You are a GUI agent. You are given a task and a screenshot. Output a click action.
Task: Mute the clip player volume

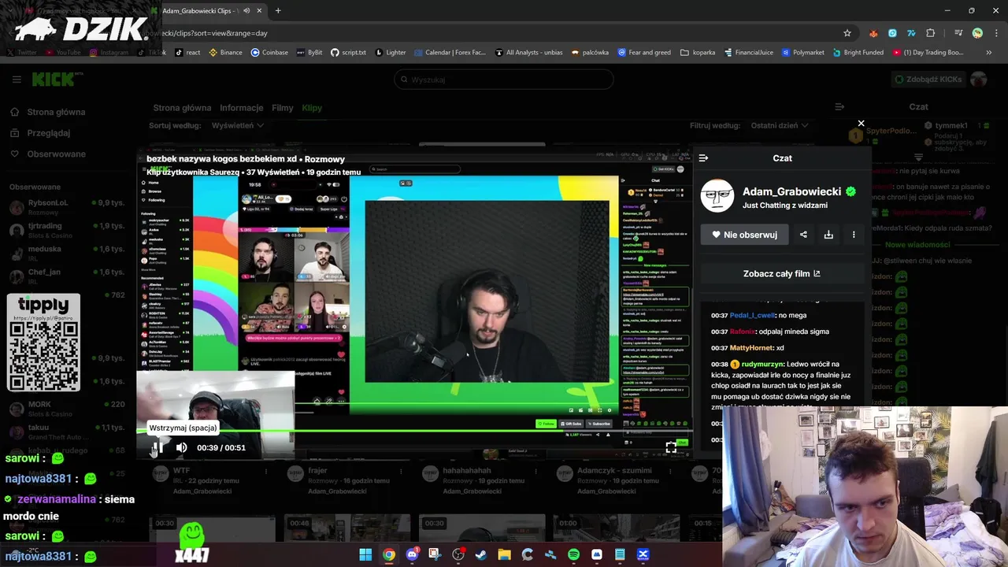tap(181, 447)
